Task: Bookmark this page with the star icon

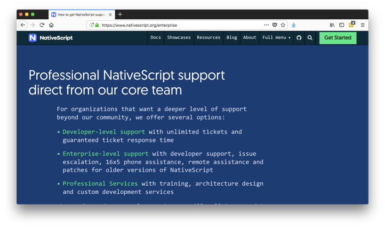Action: (x=283, y=25)
